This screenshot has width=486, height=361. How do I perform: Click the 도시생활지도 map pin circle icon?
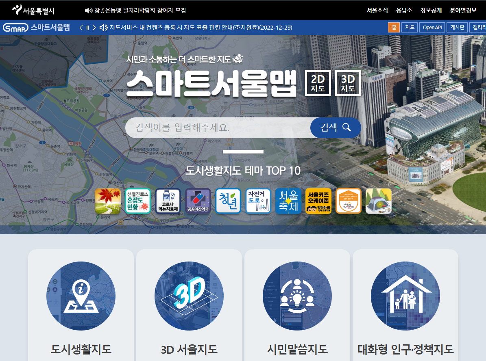pyautogui.click(x=81, y=296)
